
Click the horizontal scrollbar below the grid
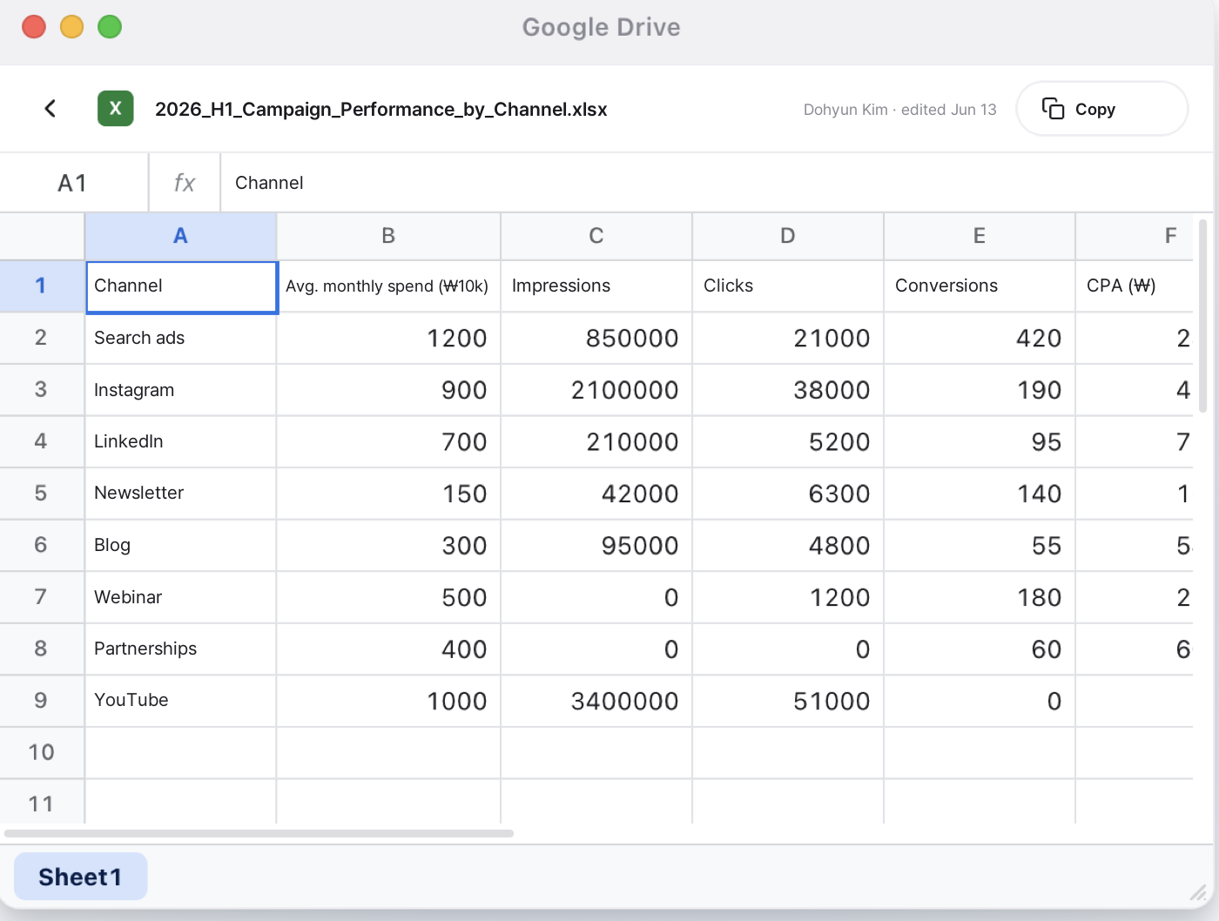(259, 834)
